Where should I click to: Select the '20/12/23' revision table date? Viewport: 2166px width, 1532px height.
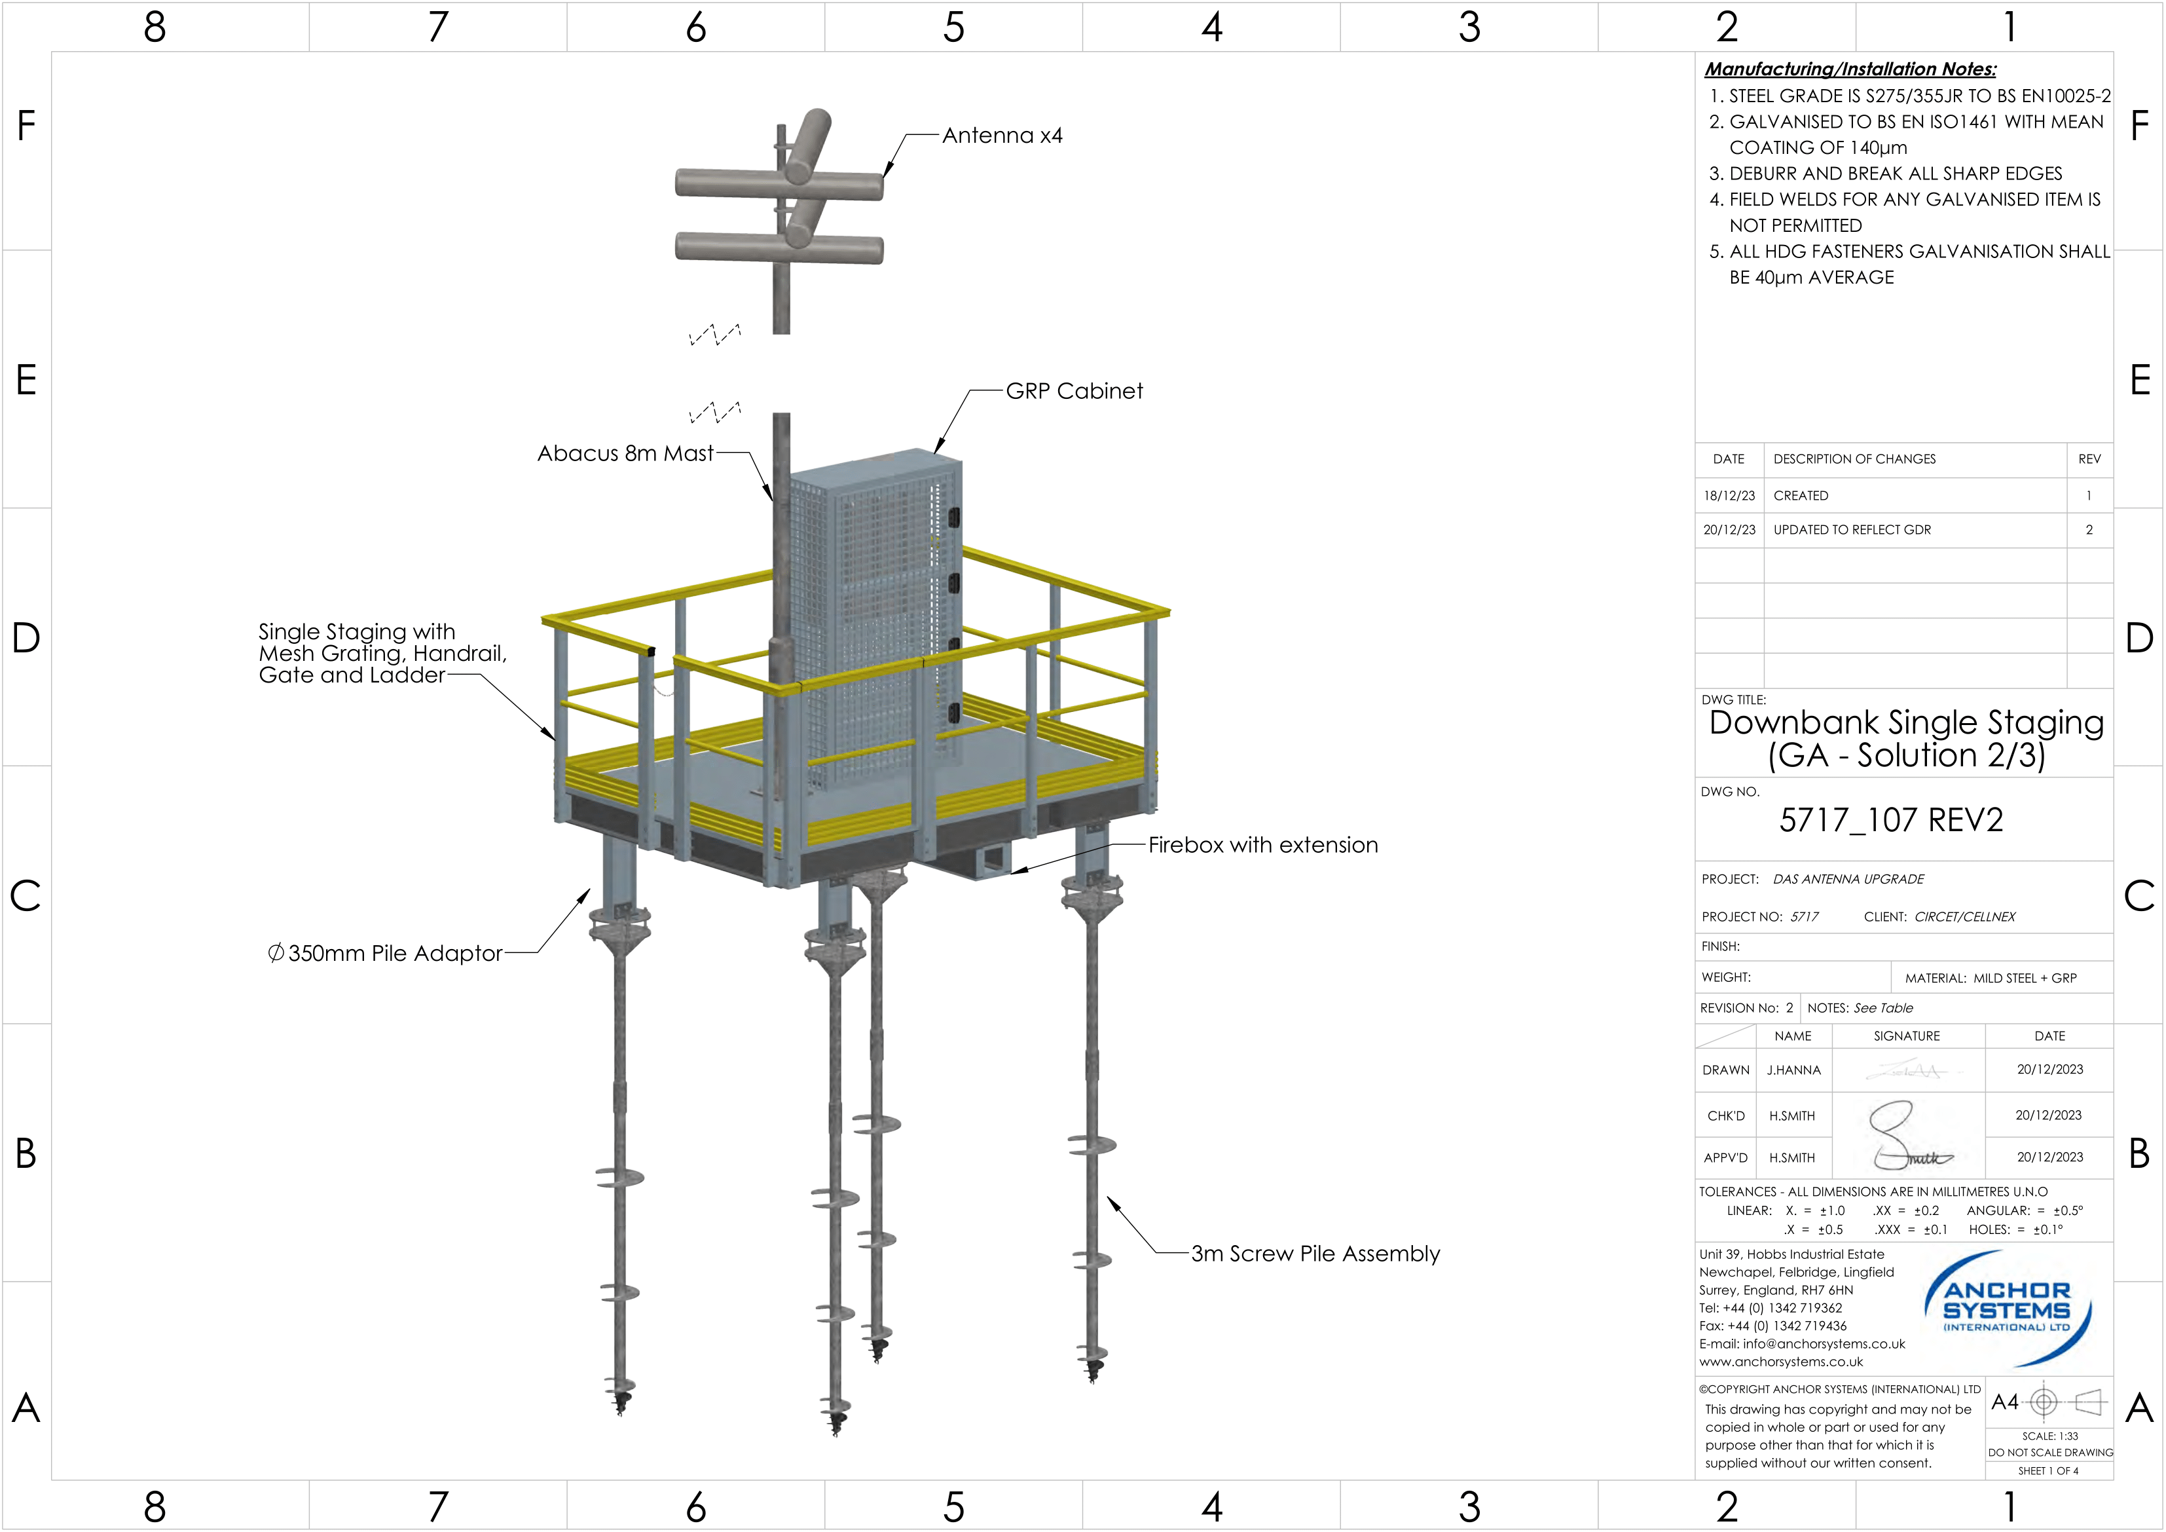(1729, 529)
